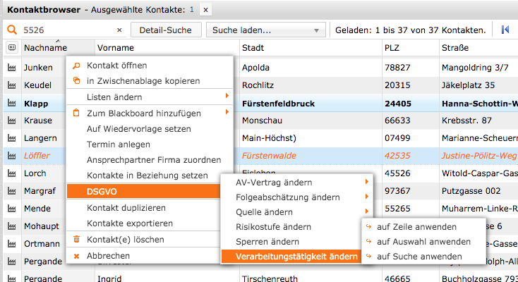Click the contact icon in the Junken row
This screenshot has width=518, height=282.
click(x=11, y=68)
